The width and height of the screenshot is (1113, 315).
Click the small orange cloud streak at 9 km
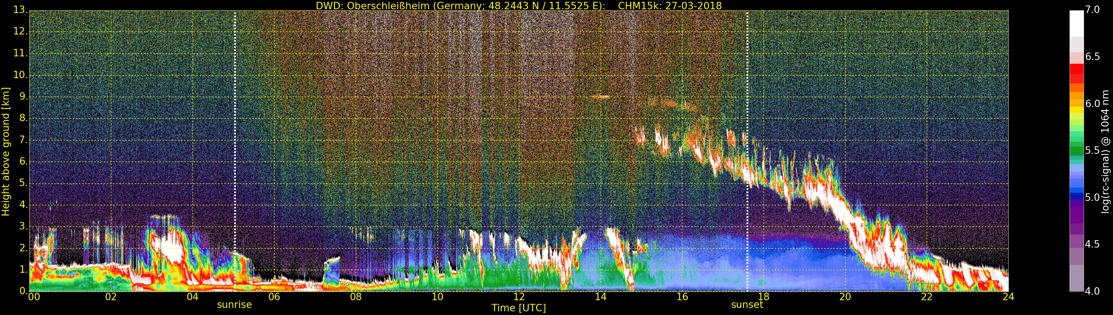(601, 97)
